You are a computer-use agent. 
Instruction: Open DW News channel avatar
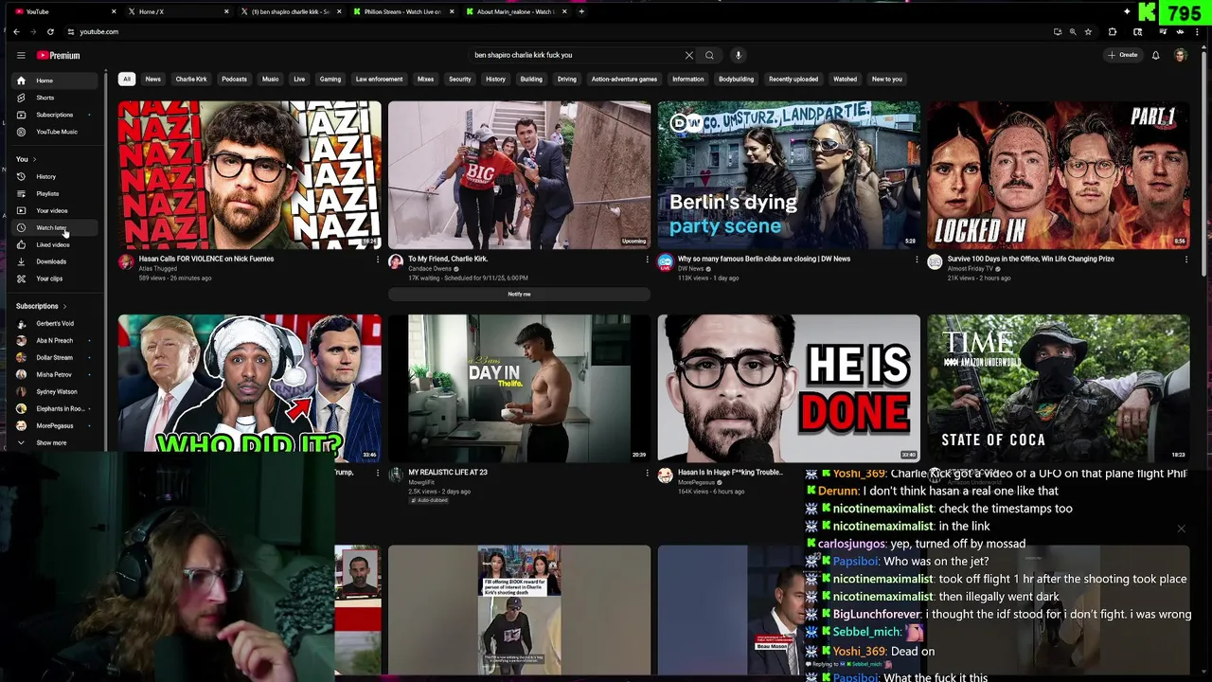665,262
